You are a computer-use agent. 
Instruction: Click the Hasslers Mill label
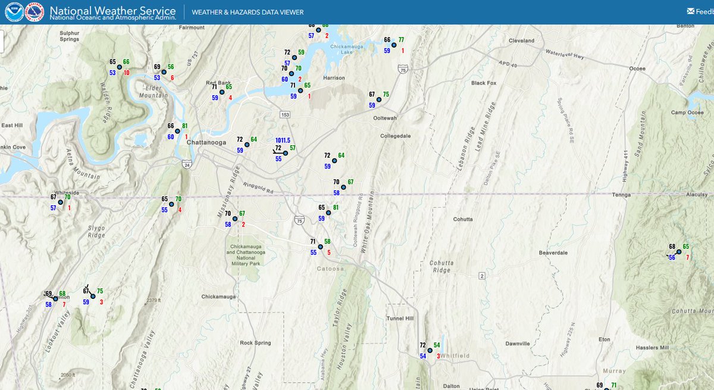click(x=652, y=347)
